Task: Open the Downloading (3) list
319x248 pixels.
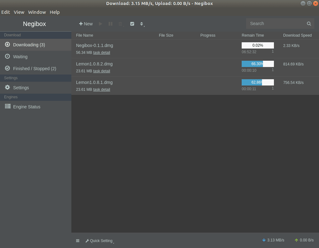Action: (x=36, y=45)
